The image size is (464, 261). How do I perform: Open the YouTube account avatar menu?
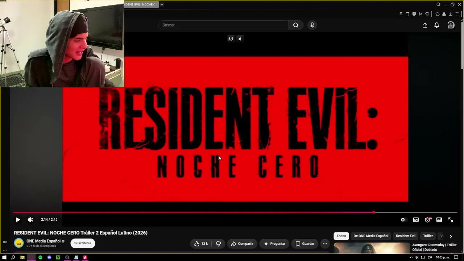click(x=451, y=25)
